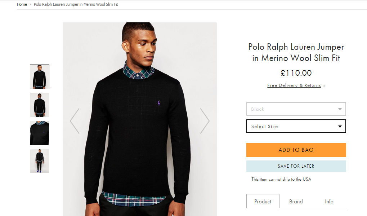Switch to the Product tab
This screenshot has width=367, height=216.
(263, 202)
